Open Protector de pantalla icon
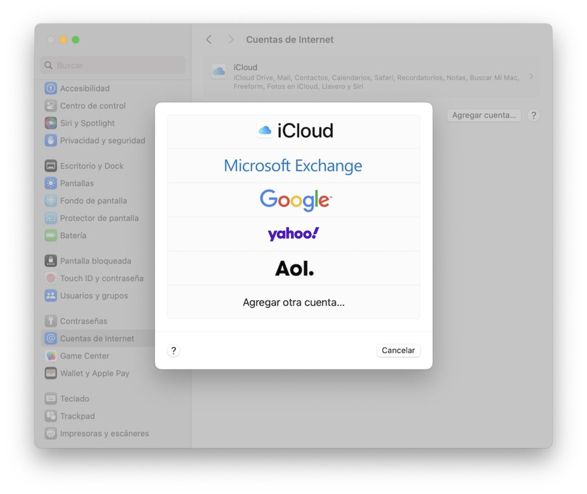 (x=51, y=218)
